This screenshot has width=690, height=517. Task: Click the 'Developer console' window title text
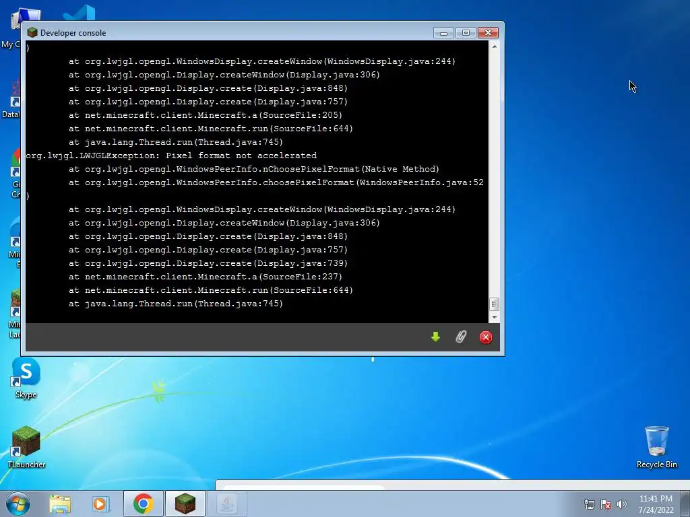click(x=73, y=33)
